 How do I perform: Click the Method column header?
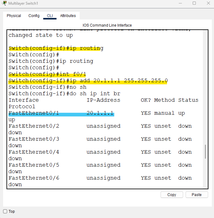coord(164,100)
